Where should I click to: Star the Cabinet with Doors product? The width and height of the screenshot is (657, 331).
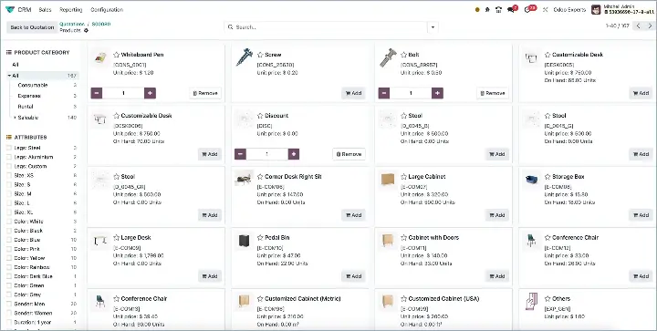(x=404, y=238)
